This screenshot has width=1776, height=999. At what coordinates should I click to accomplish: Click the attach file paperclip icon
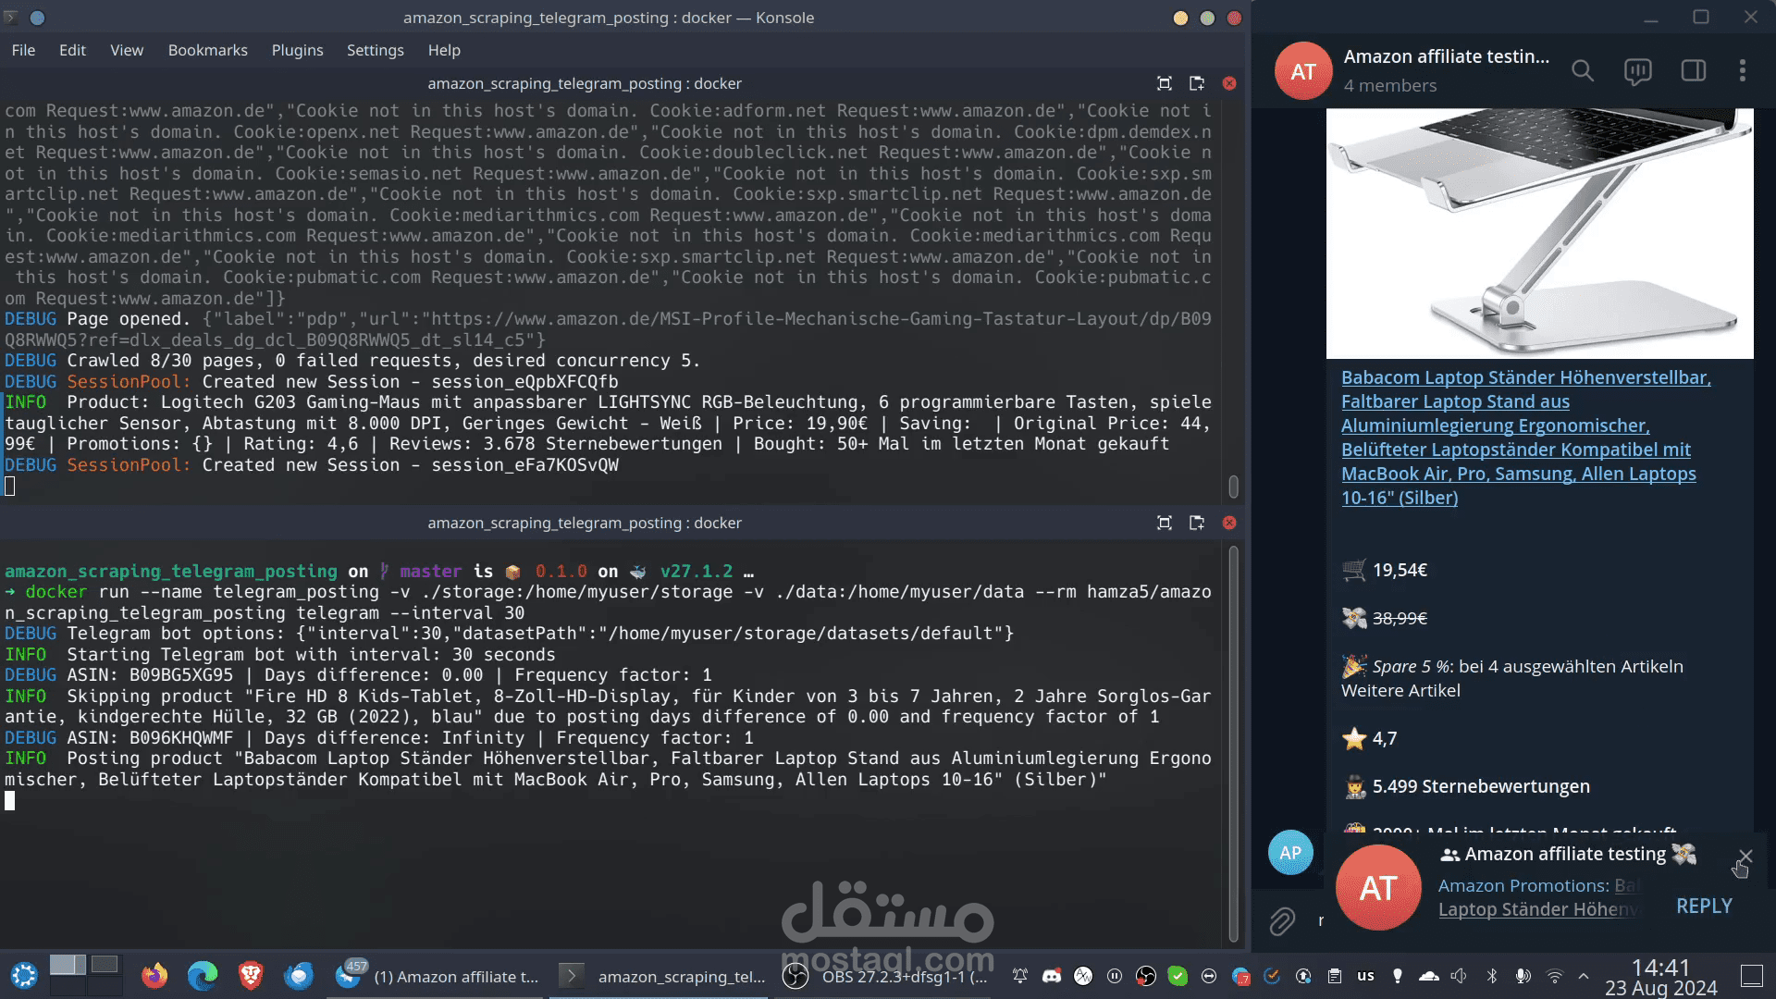[1282, 921]
